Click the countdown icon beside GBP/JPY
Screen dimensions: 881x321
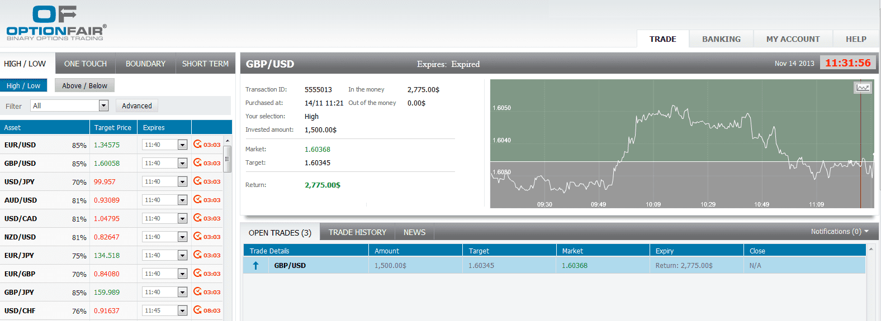[197, 291]
